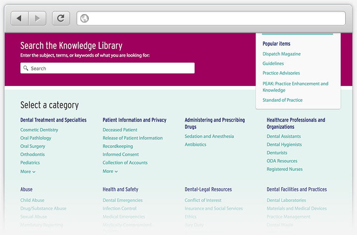Click the browser back arrow button
The width and height of the screenshot is (357, 235).
point(20,18)
